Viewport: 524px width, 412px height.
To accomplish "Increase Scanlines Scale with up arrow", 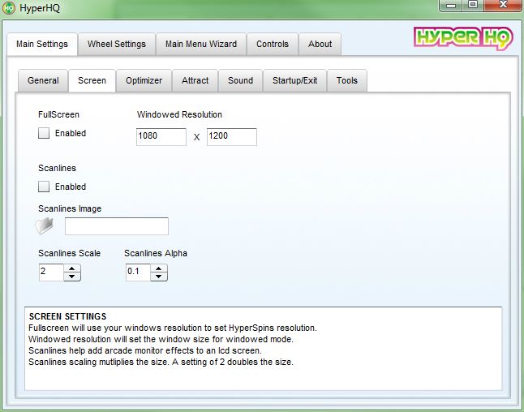I will [x=72, y=268].
